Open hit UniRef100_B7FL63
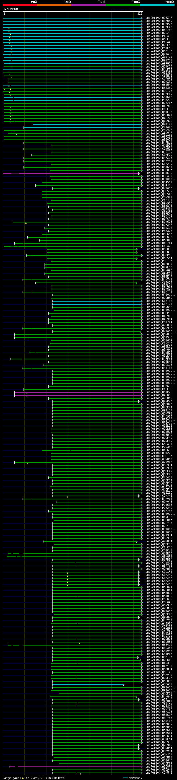 point(159,45)
